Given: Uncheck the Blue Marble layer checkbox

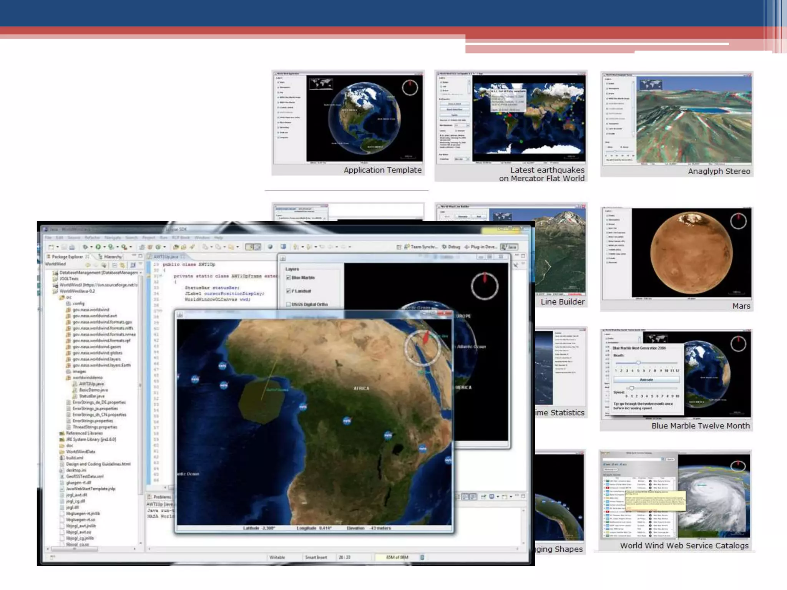Looking at the screenshot, I should pos(288,278).
